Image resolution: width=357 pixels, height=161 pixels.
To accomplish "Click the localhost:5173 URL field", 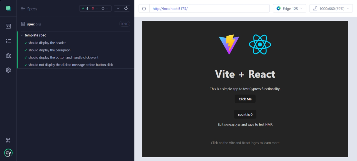I will [x=209, y=9].
